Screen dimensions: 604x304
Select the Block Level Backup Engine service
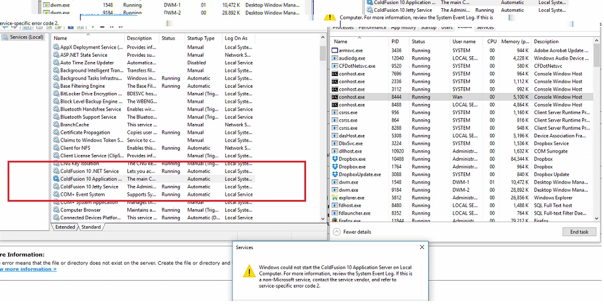pyautogui.click(x=153, y=101)
